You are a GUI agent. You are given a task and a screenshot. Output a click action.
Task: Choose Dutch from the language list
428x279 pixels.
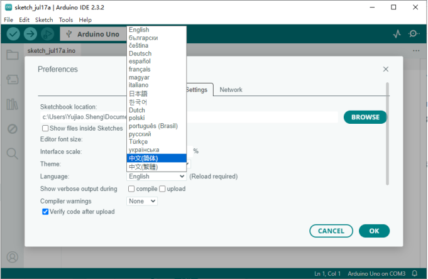click(x=156, y=110)
